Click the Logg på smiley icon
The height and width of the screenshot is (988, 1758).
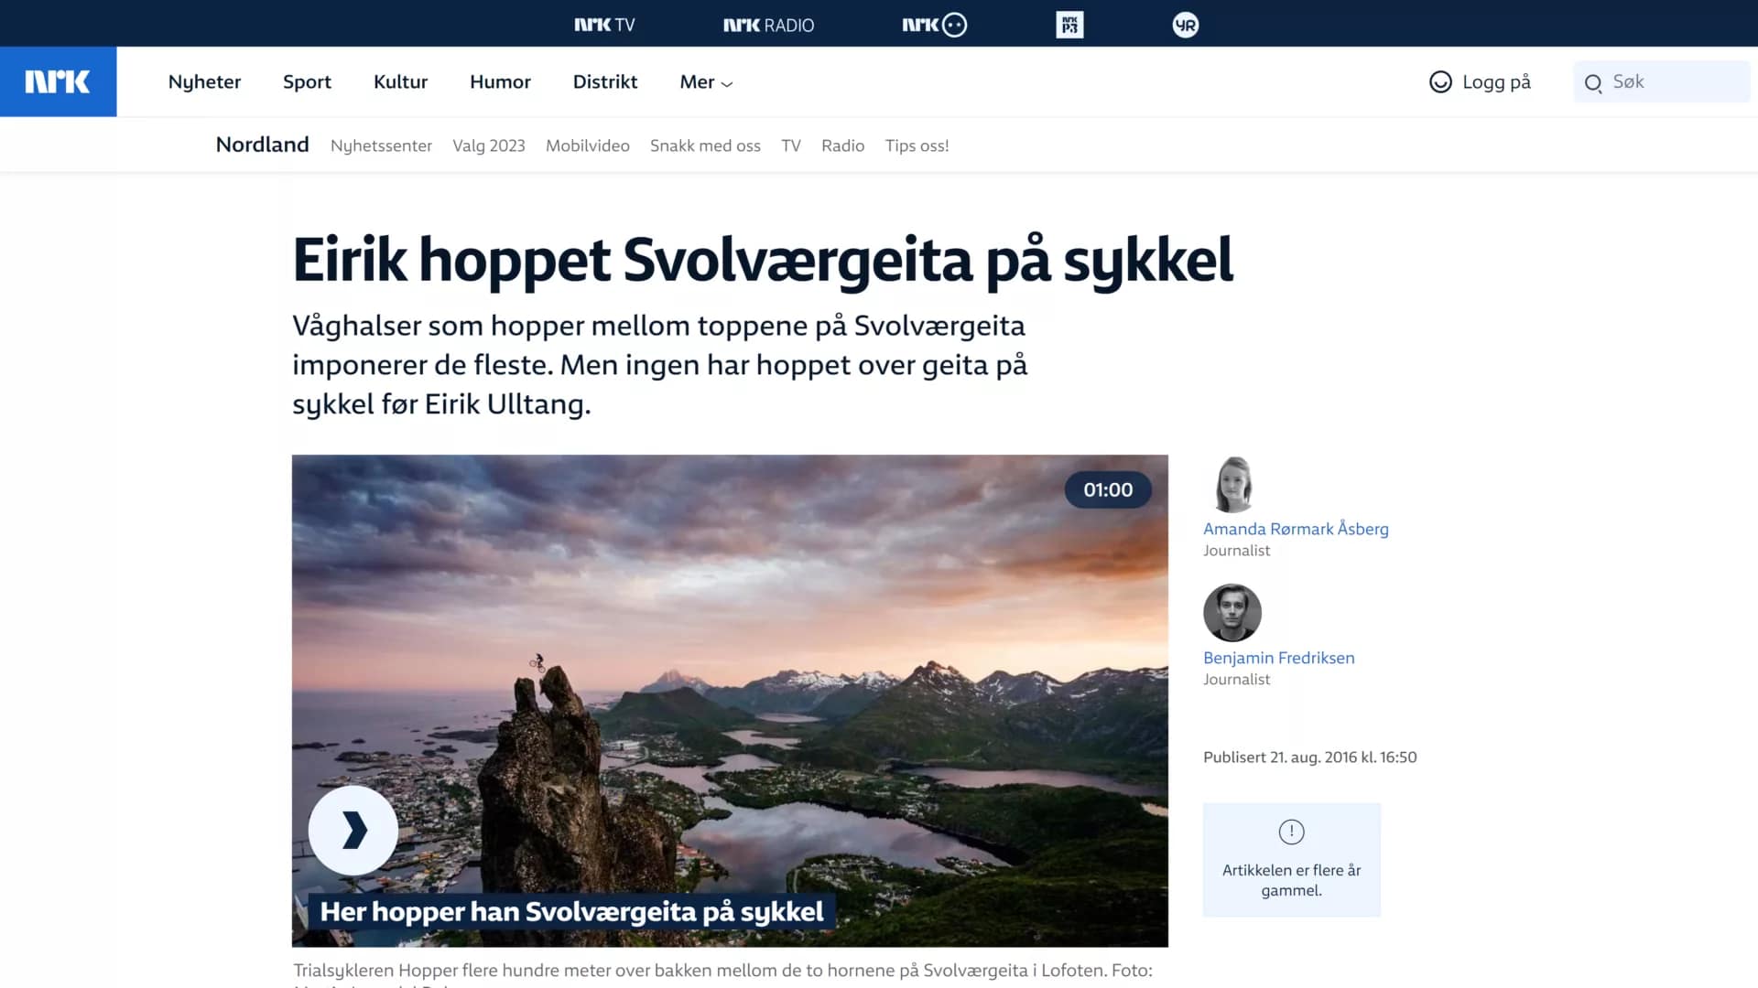[x=1440, y=82]
